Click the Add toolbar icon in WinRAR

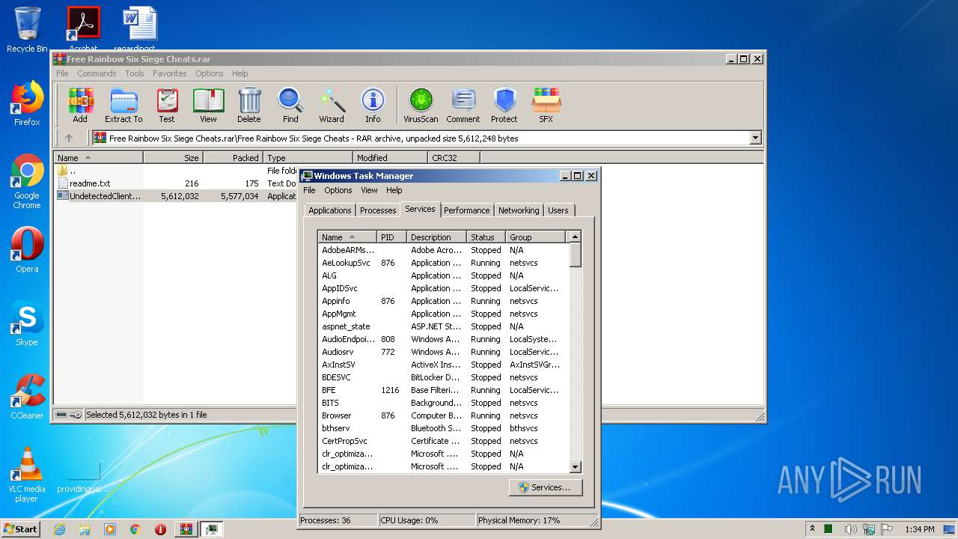click(80, 105)
